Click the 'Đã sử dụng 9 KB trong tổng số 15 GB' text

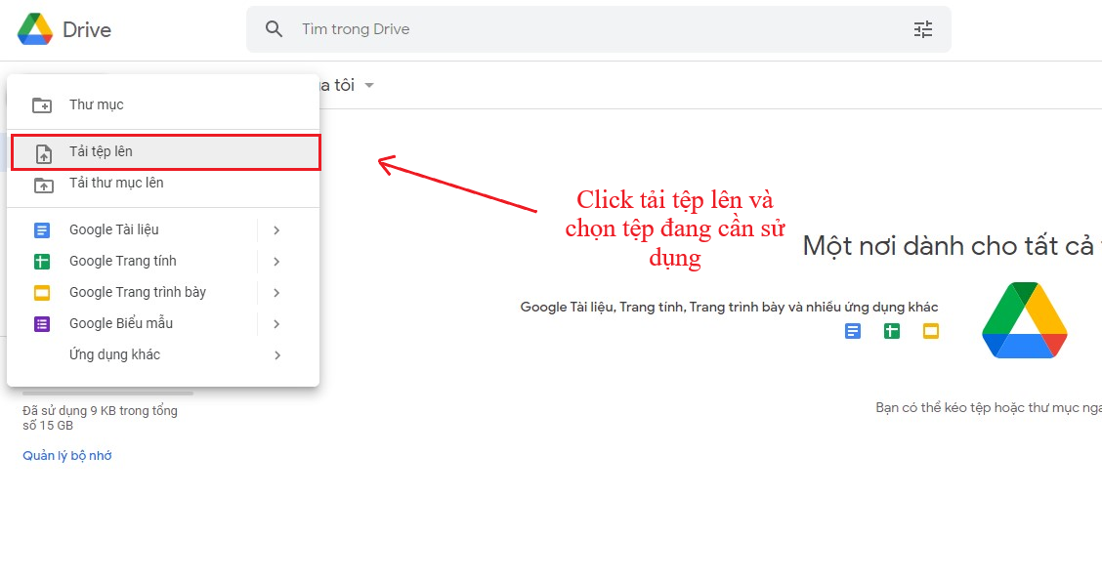tap(100, 418)
